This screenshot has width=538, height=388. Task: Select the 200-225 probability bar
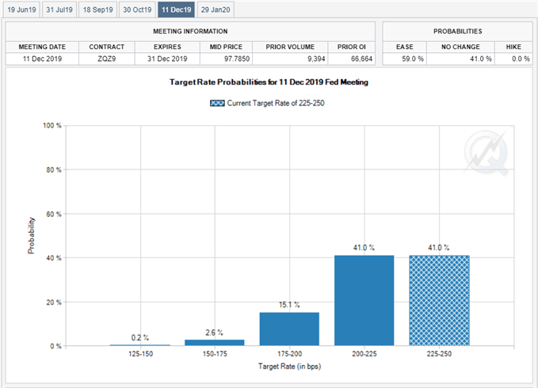click(x=364, y=300)
